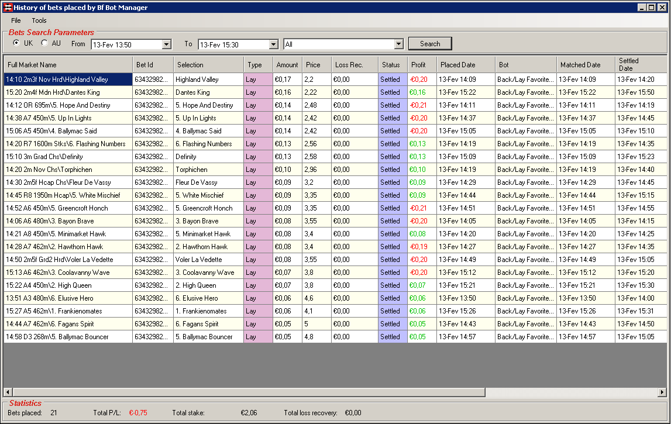Sort by Type column header

coord(258,64)
